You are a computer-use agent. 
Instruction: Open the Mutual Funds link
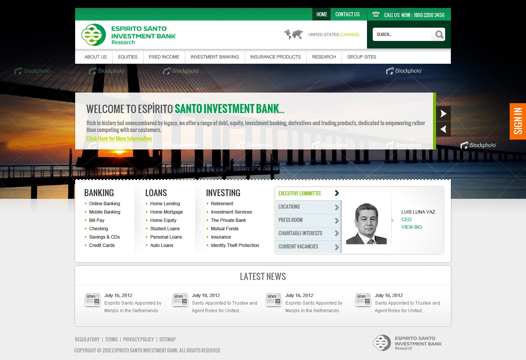pyautogui.click(x=225, y=229)
